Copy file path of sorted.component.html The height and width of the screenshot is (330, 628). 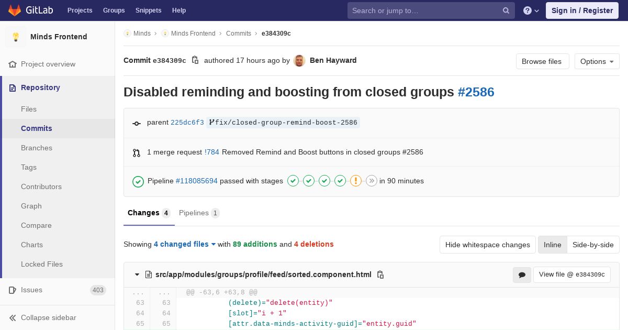pyautogui.click(x=380, y=274)
